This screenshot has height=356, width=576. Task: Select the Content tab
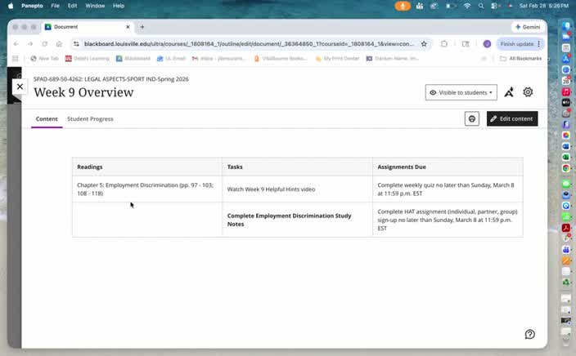[x=47, y=118]
